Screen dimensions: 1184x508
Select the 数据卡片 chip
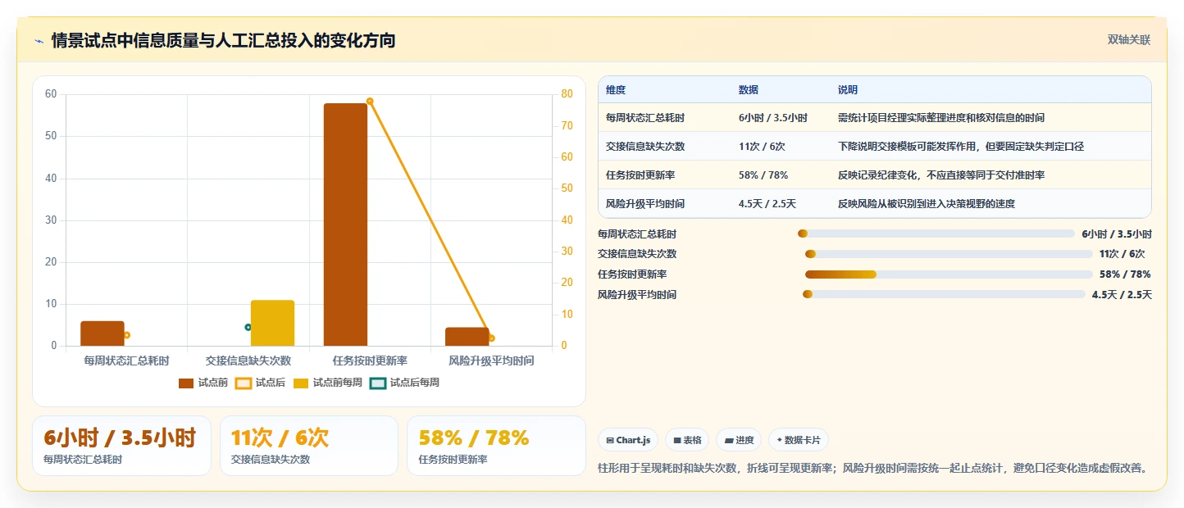[x=799, y=440]
